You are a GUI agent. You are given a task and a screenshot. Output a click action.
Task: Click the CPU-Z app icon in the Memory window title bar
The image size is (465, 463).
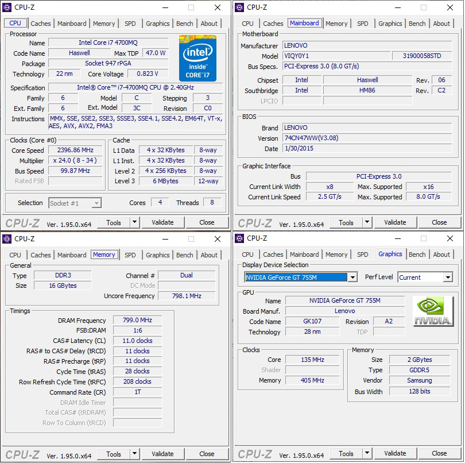[x=7, y=238]
